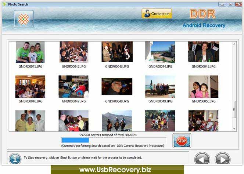
Task: Click the GNDR00045.JPG file name
Action: pyautogui.click(x=204, y=66)
